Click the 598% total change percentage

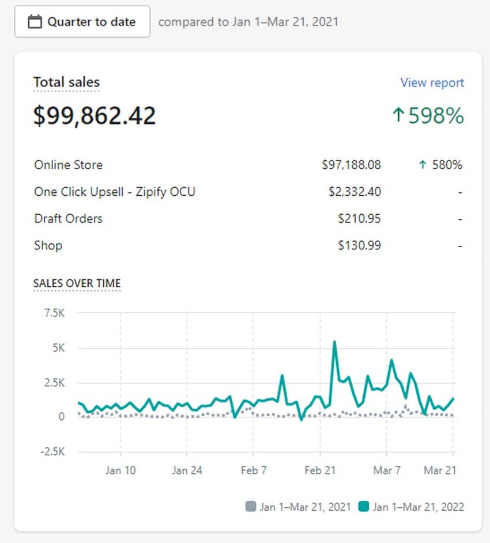(436, 116)
